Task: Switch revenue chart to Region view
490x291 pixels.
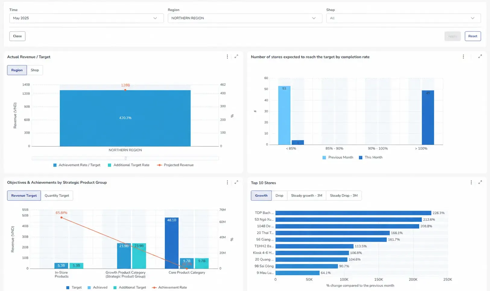Action: point(17,70)
